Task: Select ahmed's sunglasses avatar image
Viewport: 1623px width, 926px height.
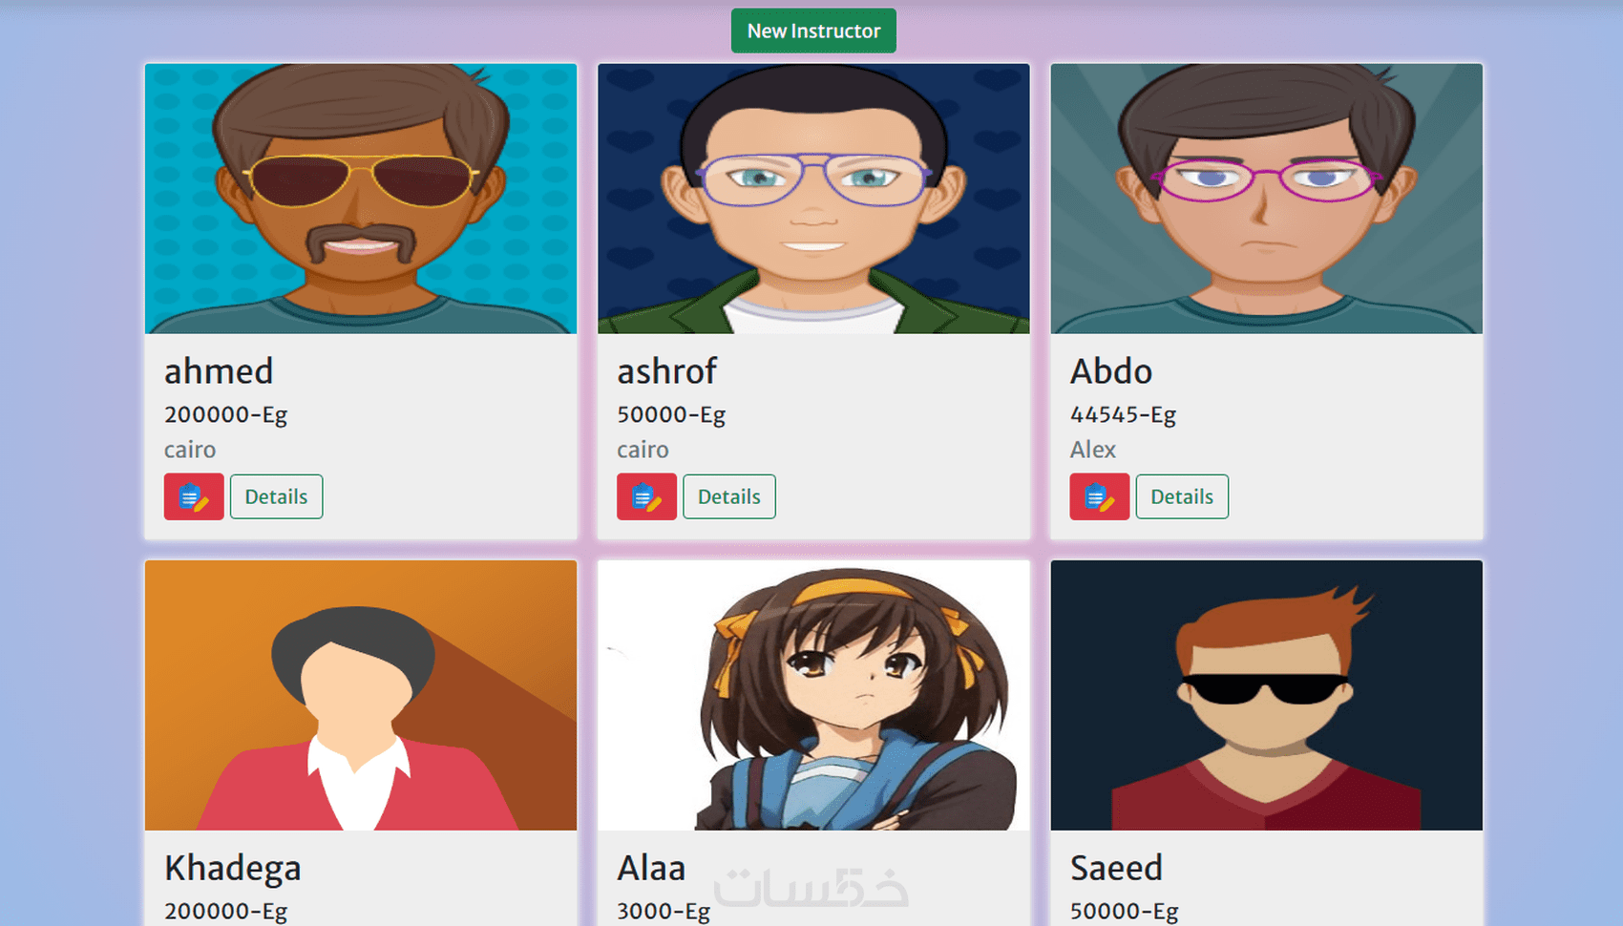Action: tap(361, 199)
